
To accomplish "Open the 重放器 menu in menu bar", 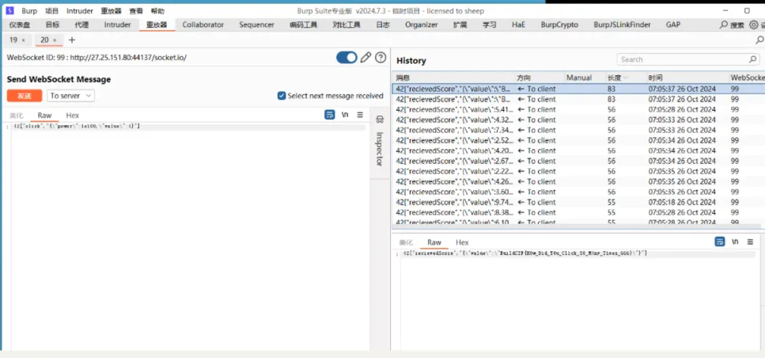I will pos(112,11).
